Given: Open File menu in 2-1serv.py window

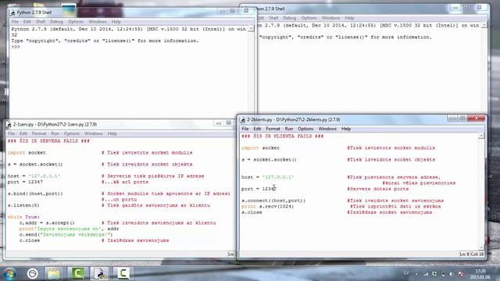Looking at the screenshot, I should coord(12,133).
